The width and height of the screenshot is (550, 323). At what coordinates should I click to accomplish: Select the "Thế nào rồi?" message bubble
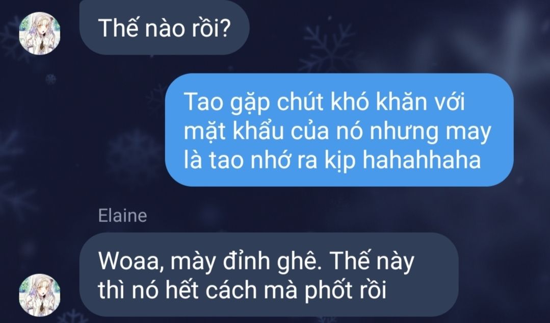coord(165,28)
